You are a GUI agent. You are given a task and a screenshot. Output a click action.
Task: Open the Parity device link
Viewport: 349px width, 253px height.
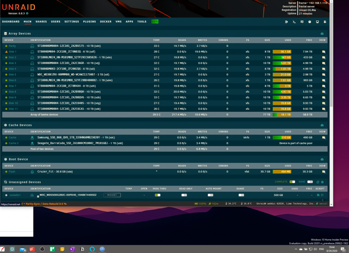[12, 46]
